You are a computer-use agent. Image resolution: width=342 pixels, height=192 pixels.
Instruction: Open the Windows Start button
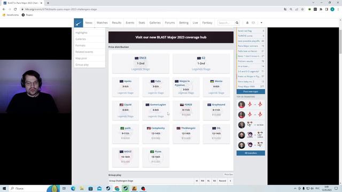pyautogui.click(x=4, y=188)
